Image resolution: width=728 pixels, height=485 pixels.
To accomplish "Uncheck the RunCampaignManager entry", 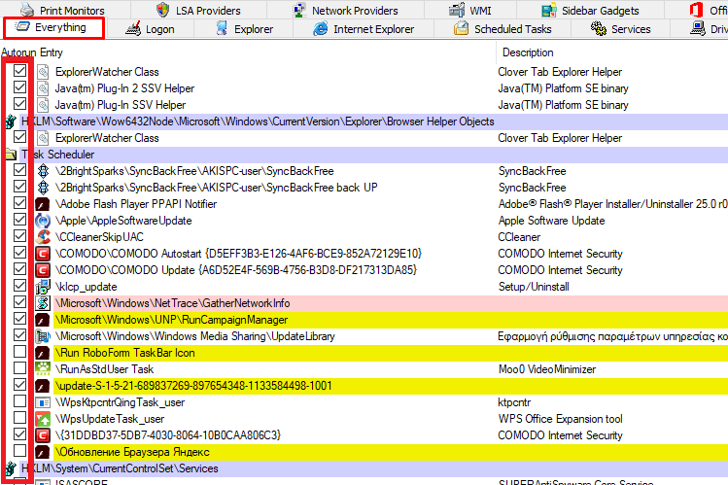I will point(20,319).
